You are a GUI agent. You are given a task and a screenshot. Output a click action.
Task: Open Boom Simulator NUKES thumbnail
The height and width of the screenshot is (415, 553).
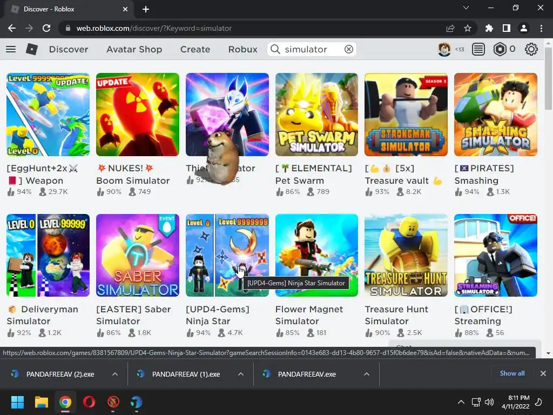[x=138, y=115]
